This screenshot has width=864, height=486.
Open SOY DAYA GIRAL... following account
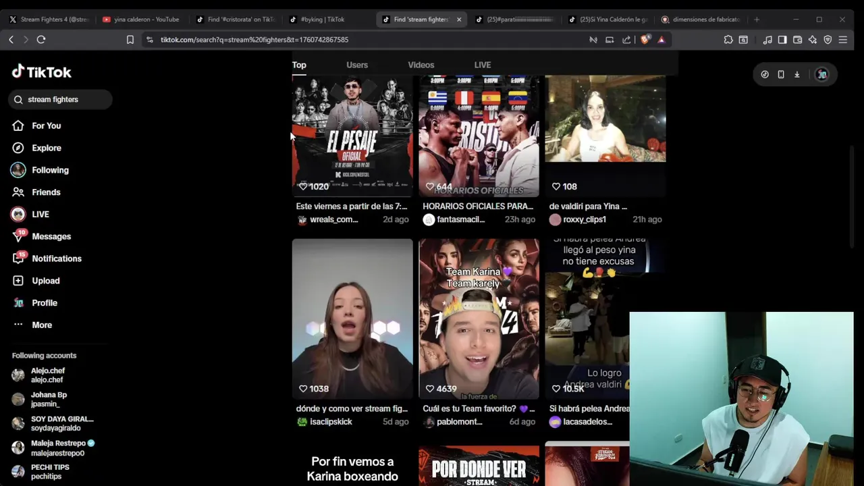(x=53, y=423)
